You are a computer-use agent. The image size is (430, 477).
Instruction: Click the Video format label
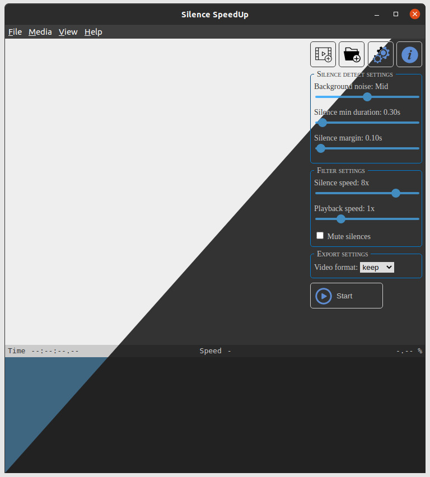coord(336,267)
